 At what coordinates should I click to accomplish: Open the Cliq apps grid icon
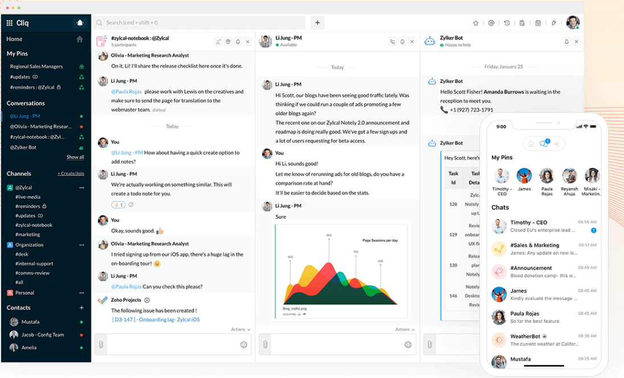pyautogui.click(x=10, y=23)
